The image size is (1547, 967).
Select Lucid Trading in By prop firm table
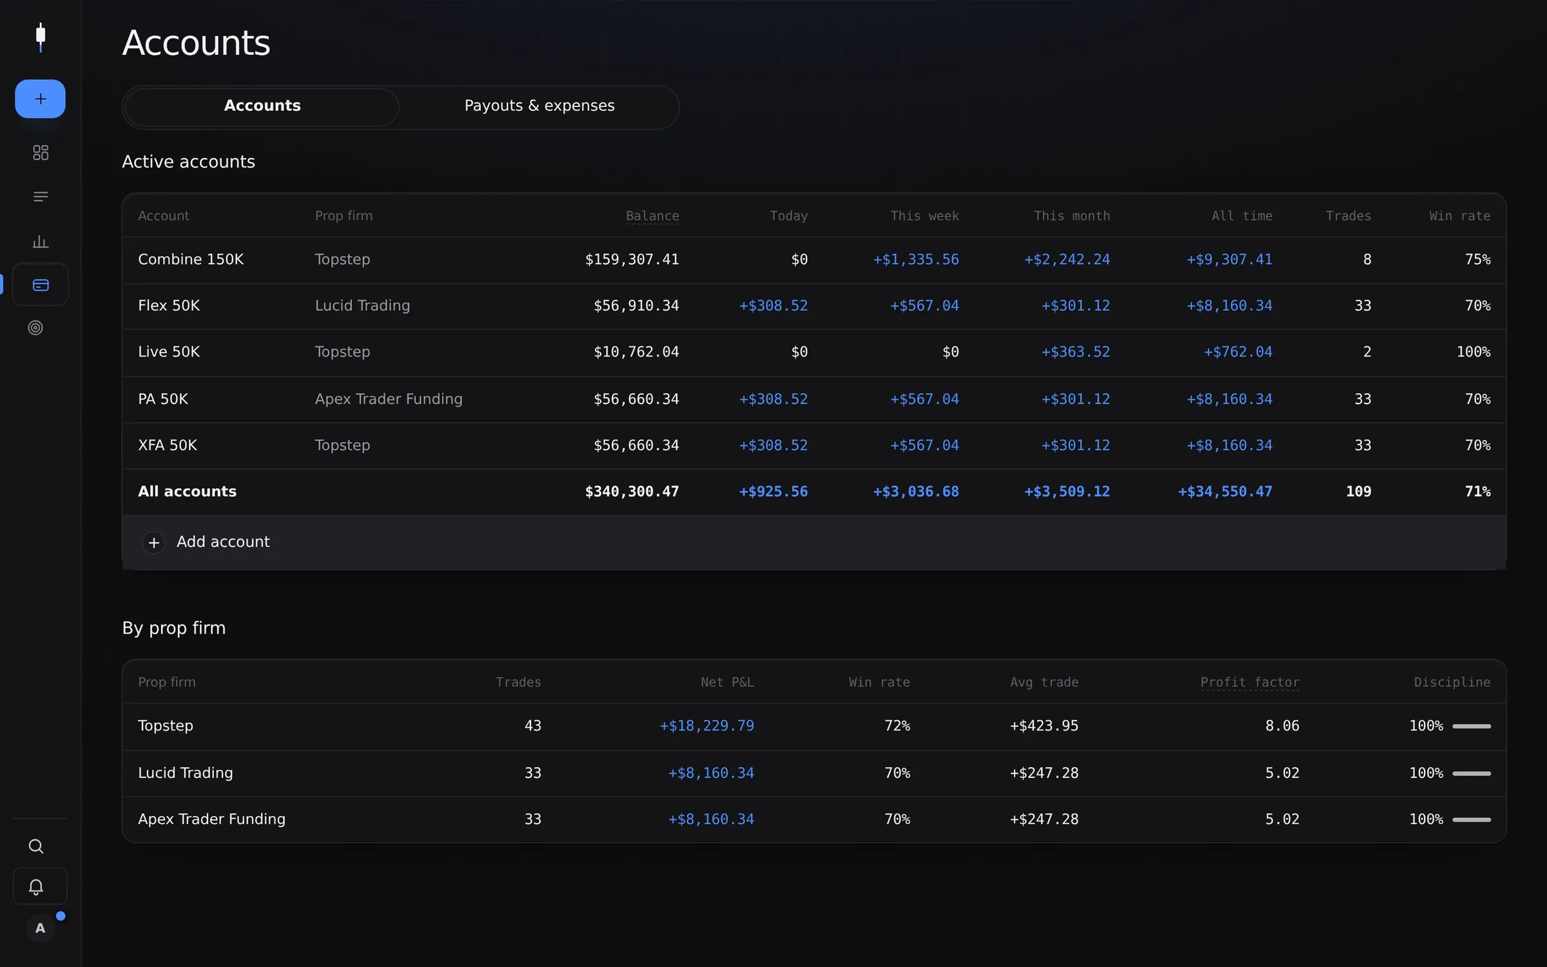pyautogui.click(x=186, y=773)
